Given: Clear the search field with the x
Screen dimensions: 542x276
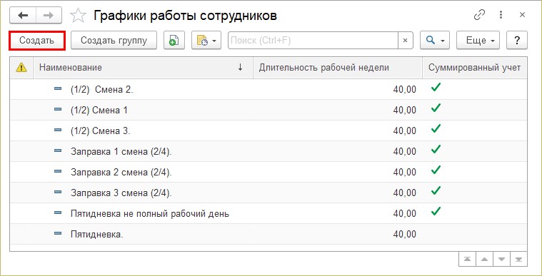Looking at the screenshot, I should pos(406,41).
